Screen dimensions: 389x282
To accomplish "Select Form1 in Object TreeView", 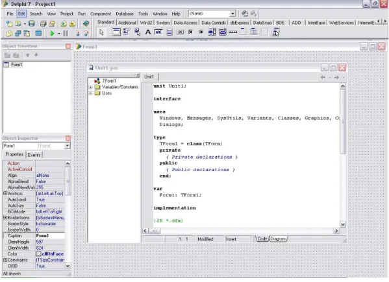I will point(16,65).
